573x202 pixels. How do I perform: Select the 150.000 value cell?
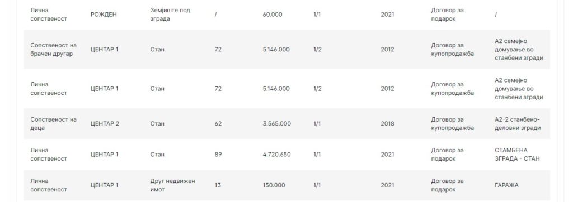(274, 185)
